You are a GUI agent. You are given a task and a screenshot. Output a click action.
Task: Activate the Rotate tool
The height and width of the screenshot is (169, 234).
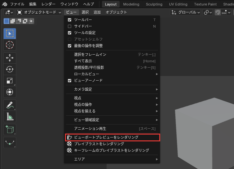(10, 69)
